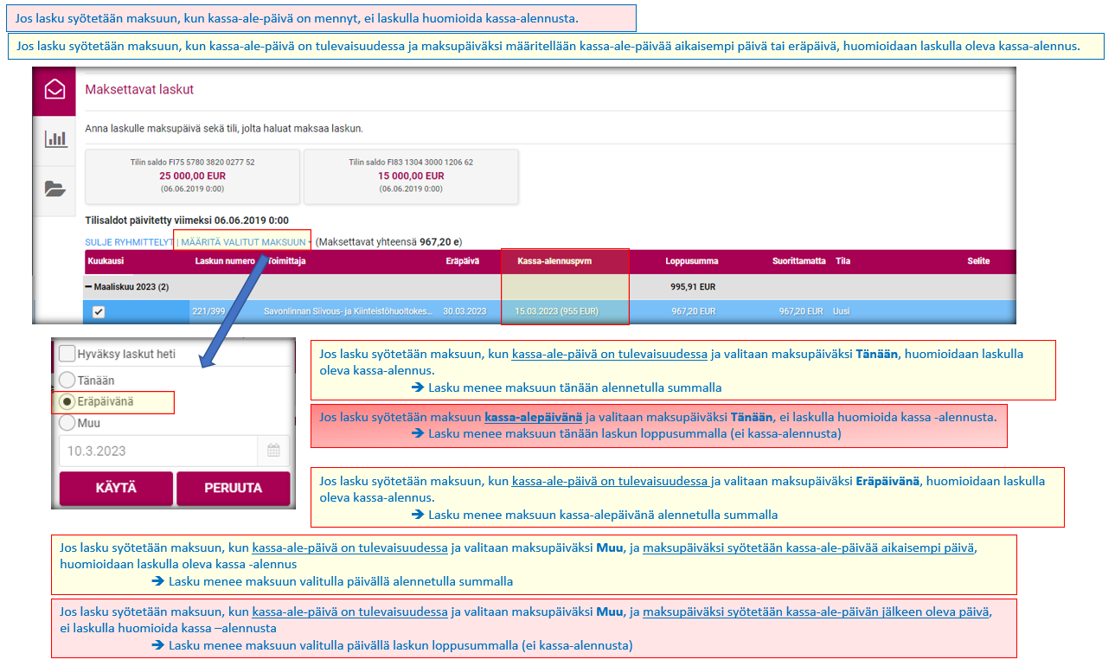The width and height of the screenshot is (1115, 666).
Task: Uncheck the invoice 221/399 row checkbox
Action: point(99,312)
